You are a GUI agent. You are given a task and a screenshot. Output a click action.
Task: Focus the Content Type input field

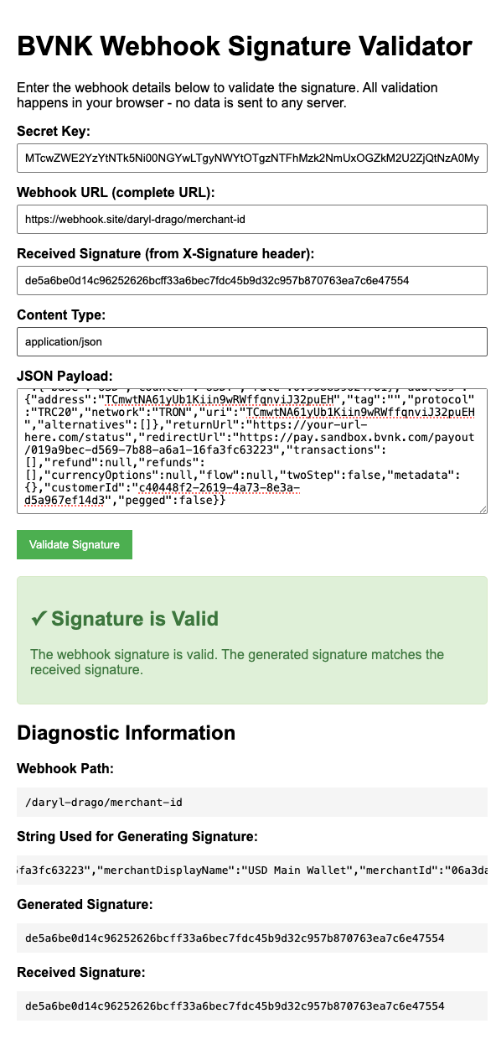(x=248, y=341)
